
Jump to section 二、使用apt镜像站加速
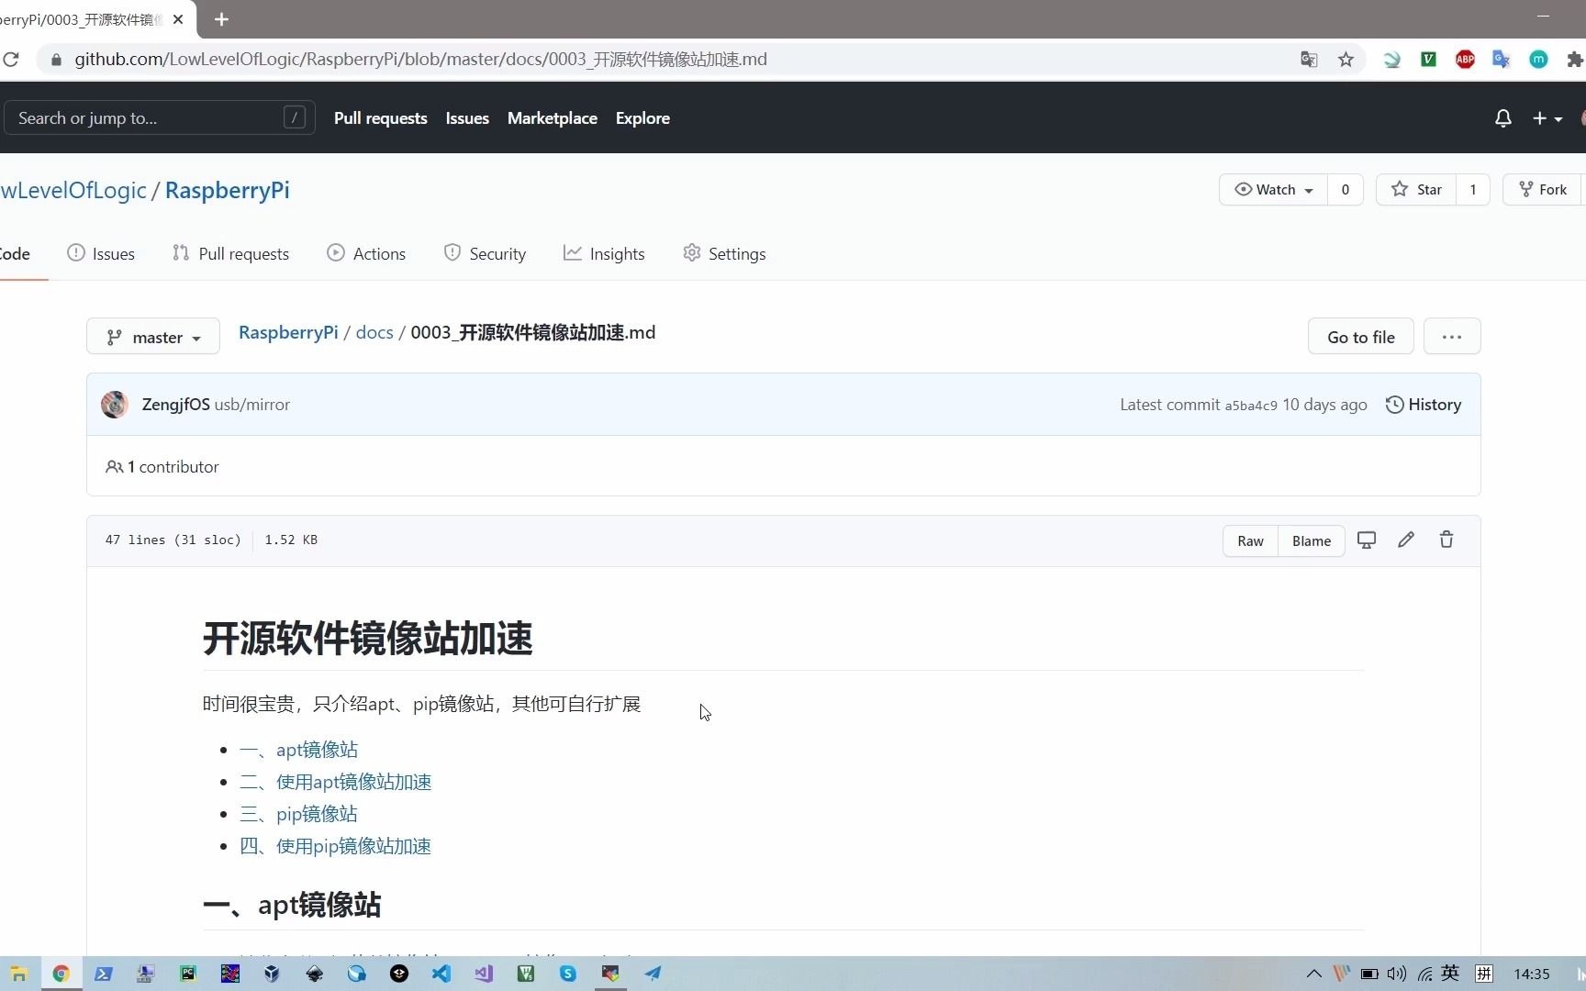(x=335, y=782)
